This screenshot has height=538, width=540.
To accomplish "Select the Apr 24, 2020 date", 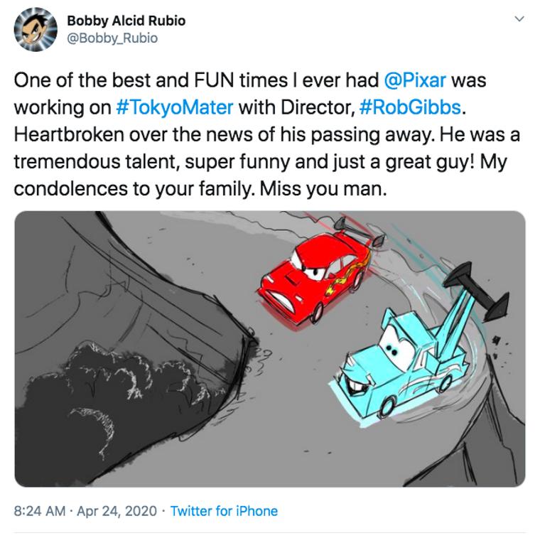I will pos(117,511).
